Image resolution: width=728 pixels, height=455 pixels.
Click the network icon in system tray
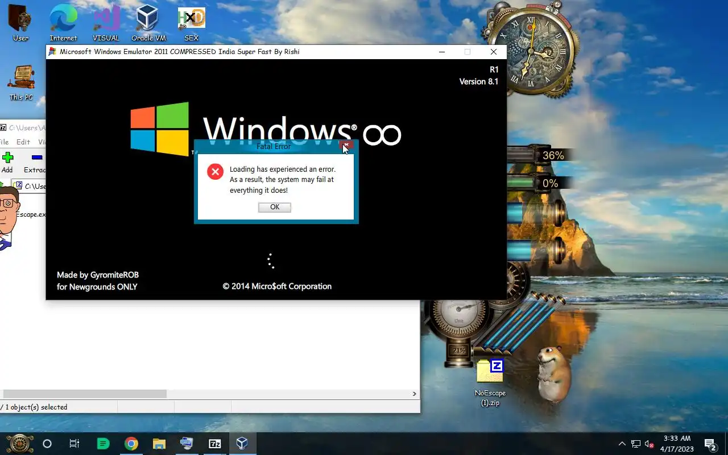(x=635, y=444)
